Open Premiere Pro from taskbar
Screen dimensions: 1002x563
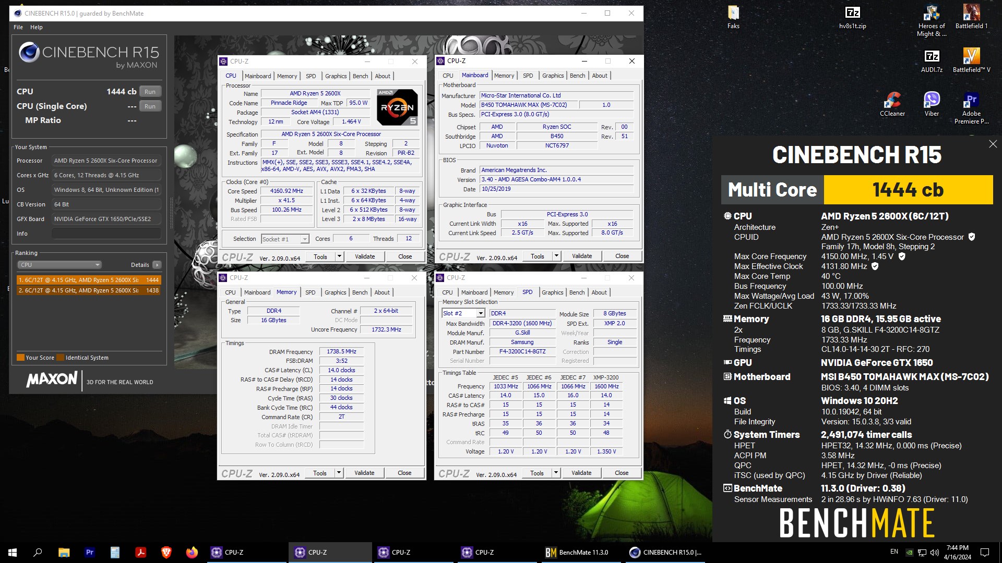click(x=89, y=552)
